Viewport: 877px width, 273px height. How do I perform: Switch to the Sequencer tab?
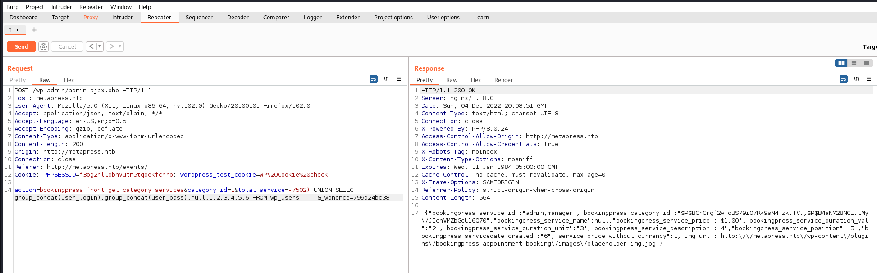pos(199,18)
